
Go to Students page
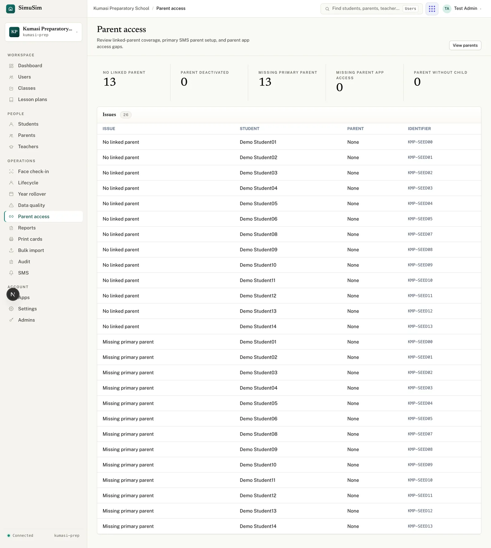click(x=44, y=124)
